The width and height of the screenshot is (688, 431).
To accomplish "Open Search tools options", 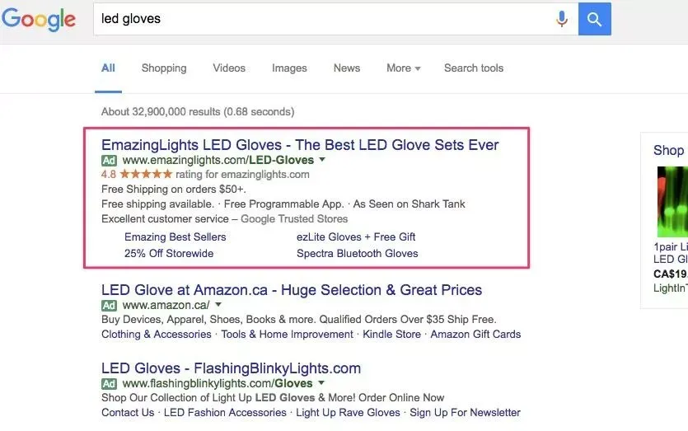I will (x=474, y=68).
